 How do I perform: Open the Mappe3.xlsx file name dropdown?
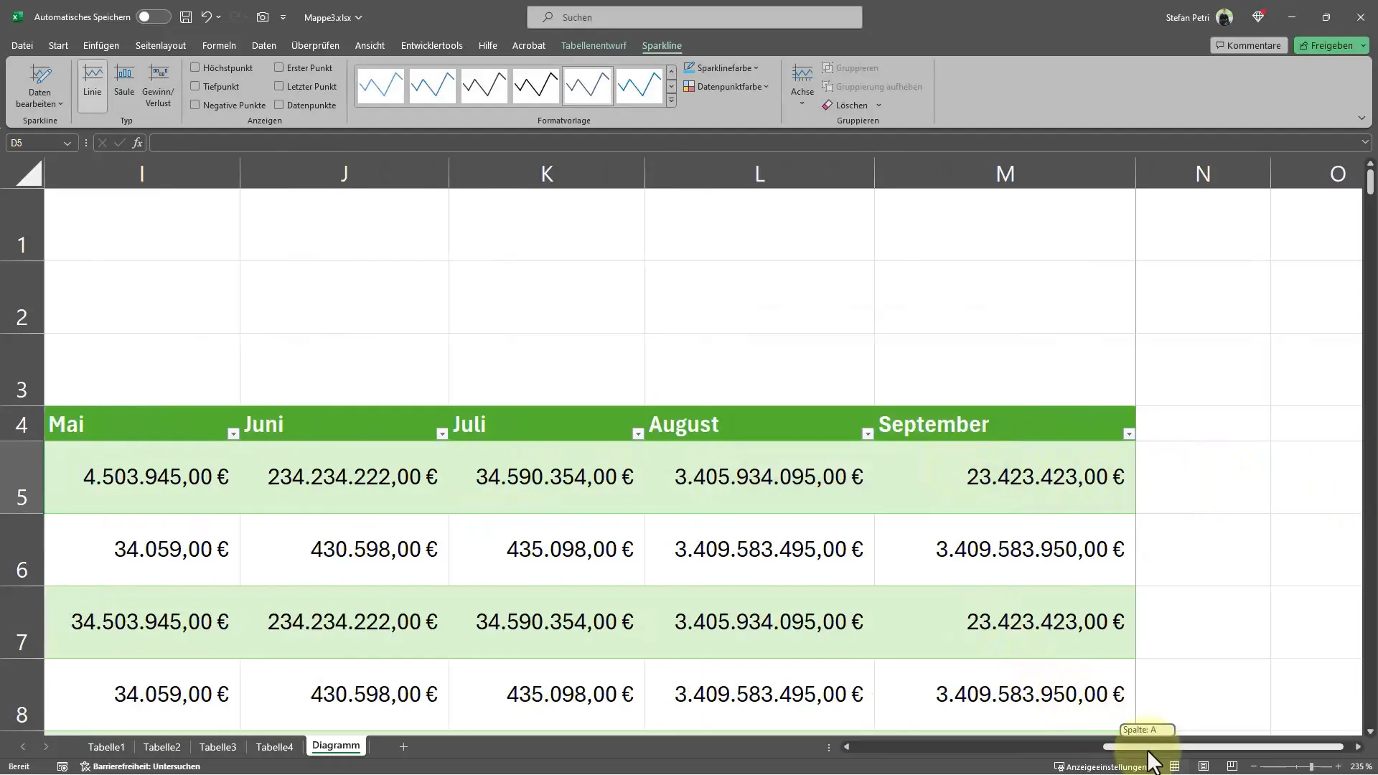(x=333, y=17)
